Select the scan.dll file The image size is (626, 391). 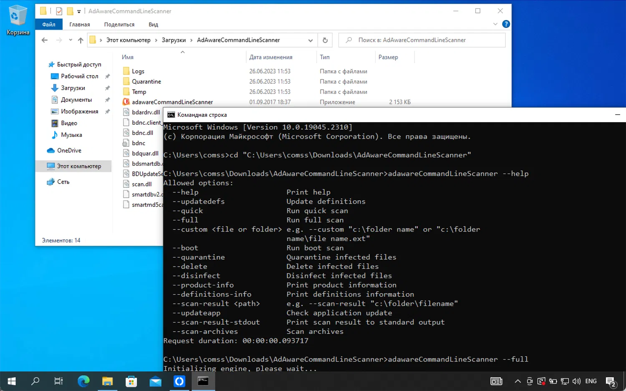(x=141, y=184)
